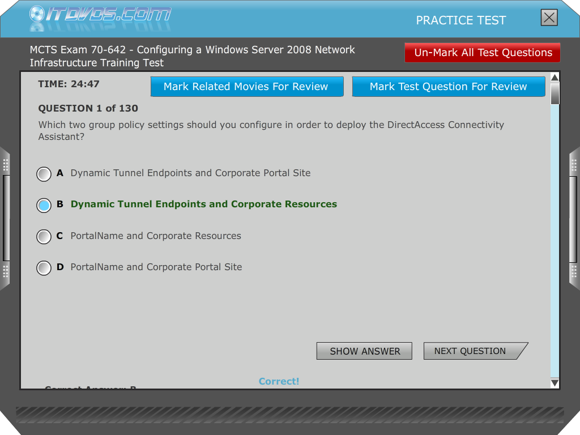Click the 'Correct!' result text
The image size is (580, 435).
[279, 381]
